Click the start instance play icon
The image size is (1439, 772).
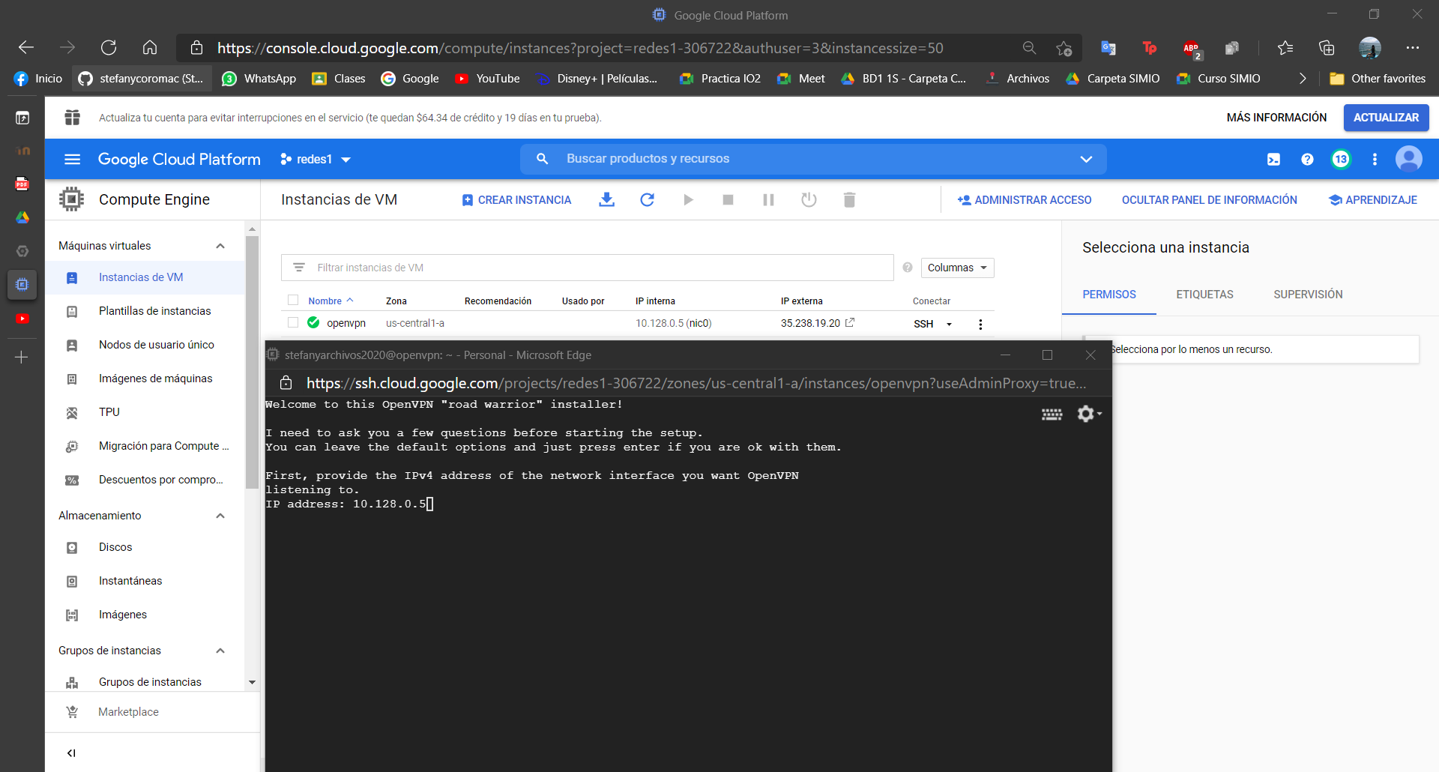[x=688, y=199]
